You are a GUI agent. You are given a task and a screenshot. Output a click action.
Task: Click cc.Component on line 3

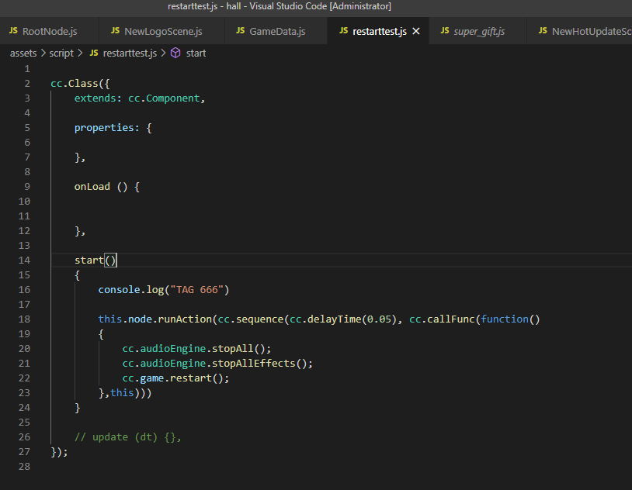click(164, 98)
